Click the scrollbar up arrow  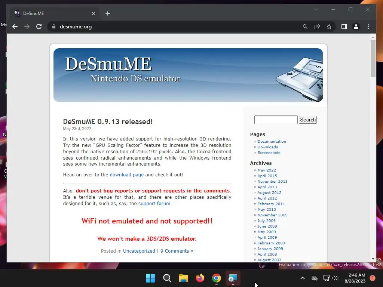click(x=373, y=37)
